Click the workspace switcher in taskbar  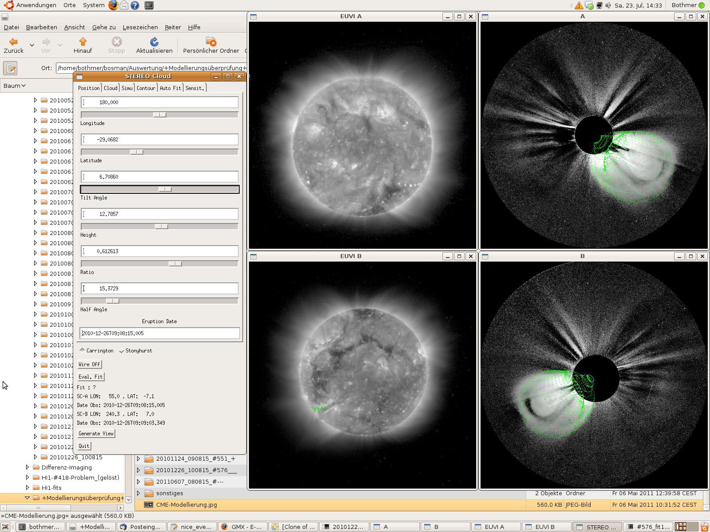[686, 527]
